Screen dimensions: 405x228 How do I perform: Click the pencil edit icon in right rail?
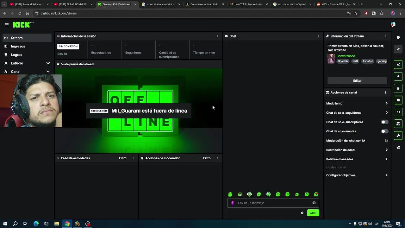click(x=398, y=49)
